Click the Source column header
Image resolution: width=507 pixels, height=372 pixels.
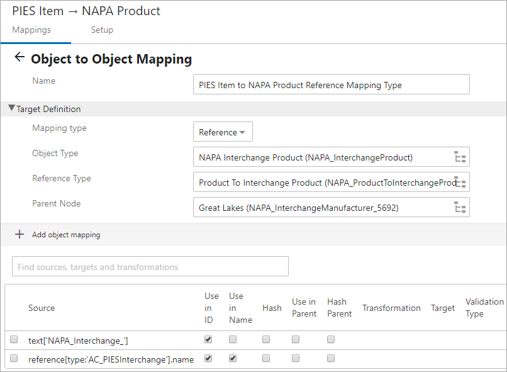42,308
